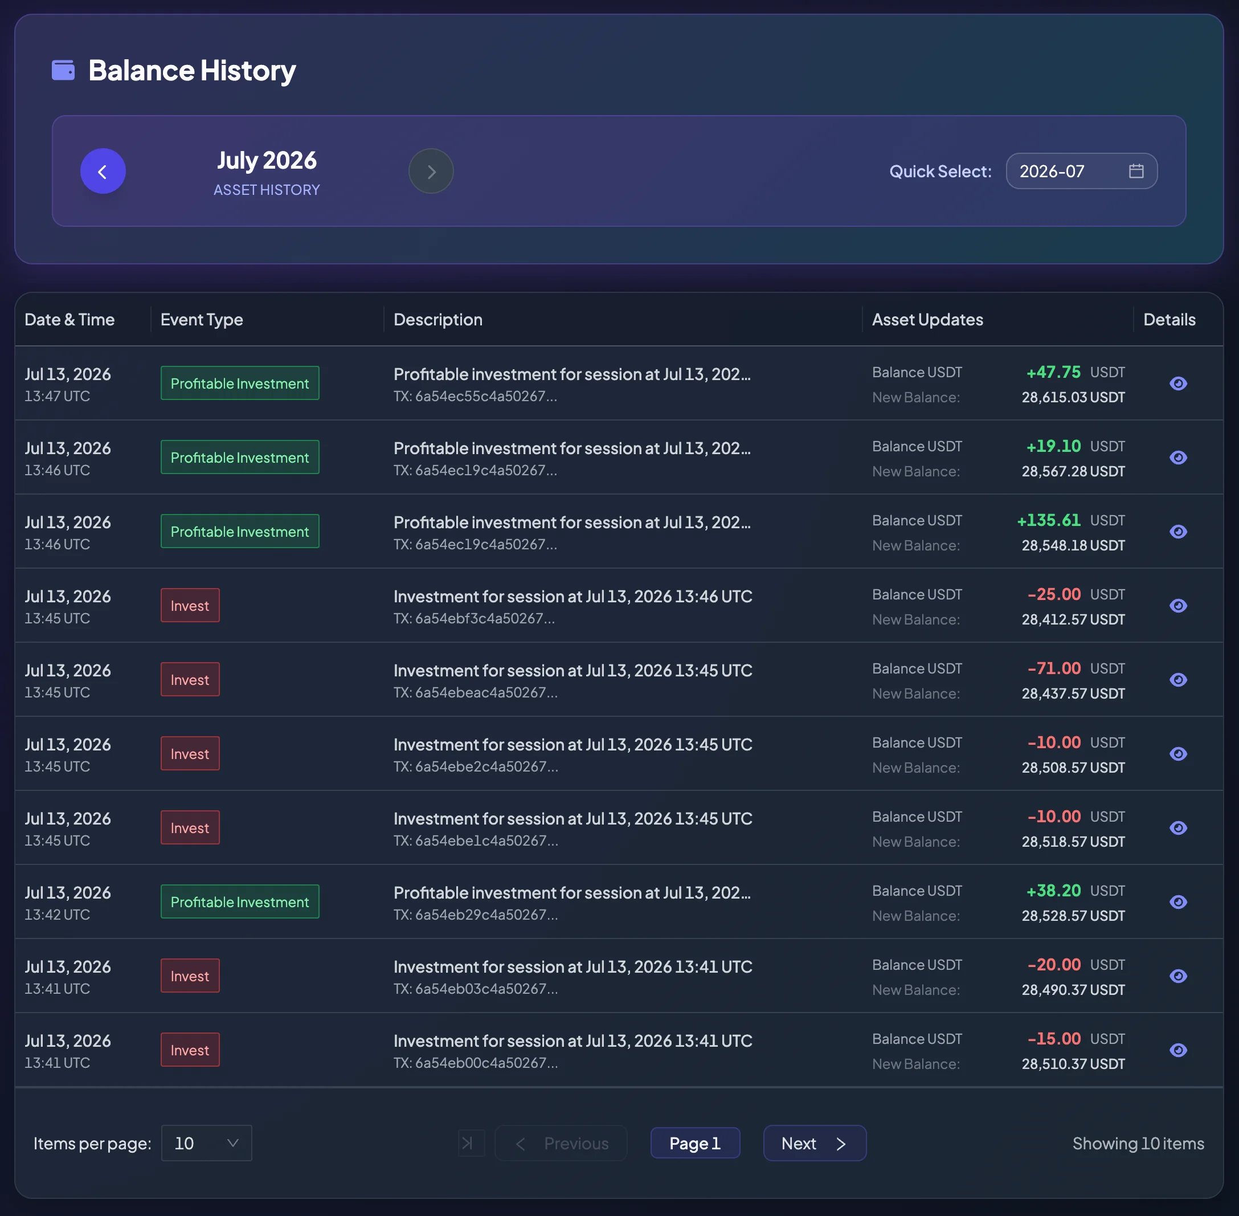The width and height of the screenshot is (1239, 1216).
Task: Click the Page 1 indicator
Action: tap(695, 1143)
